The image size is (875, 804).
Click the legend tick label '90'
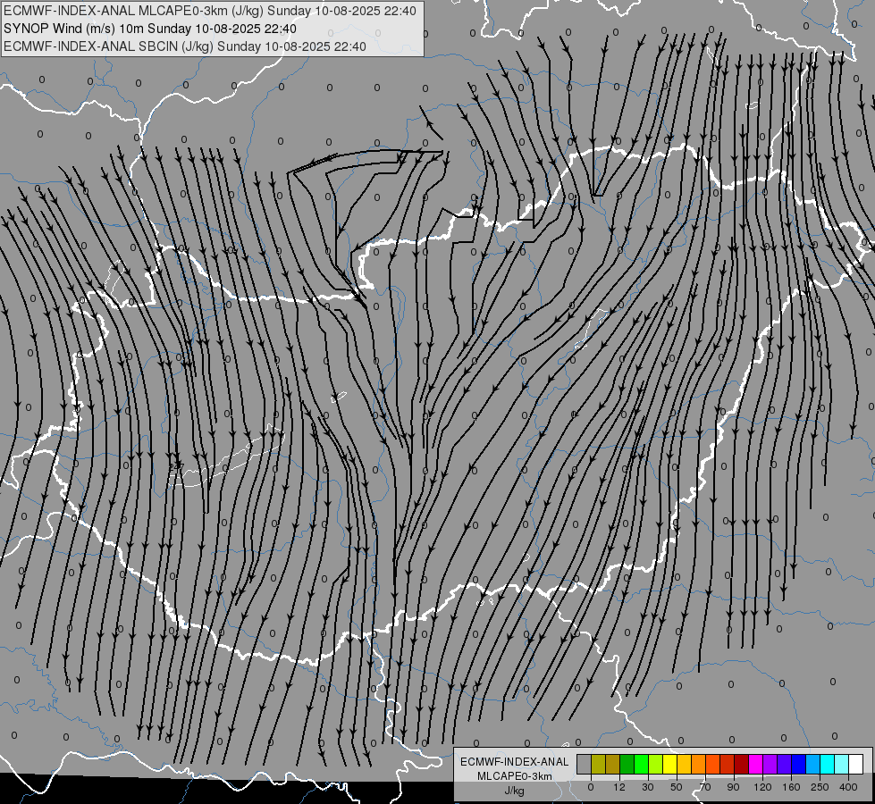733,787
